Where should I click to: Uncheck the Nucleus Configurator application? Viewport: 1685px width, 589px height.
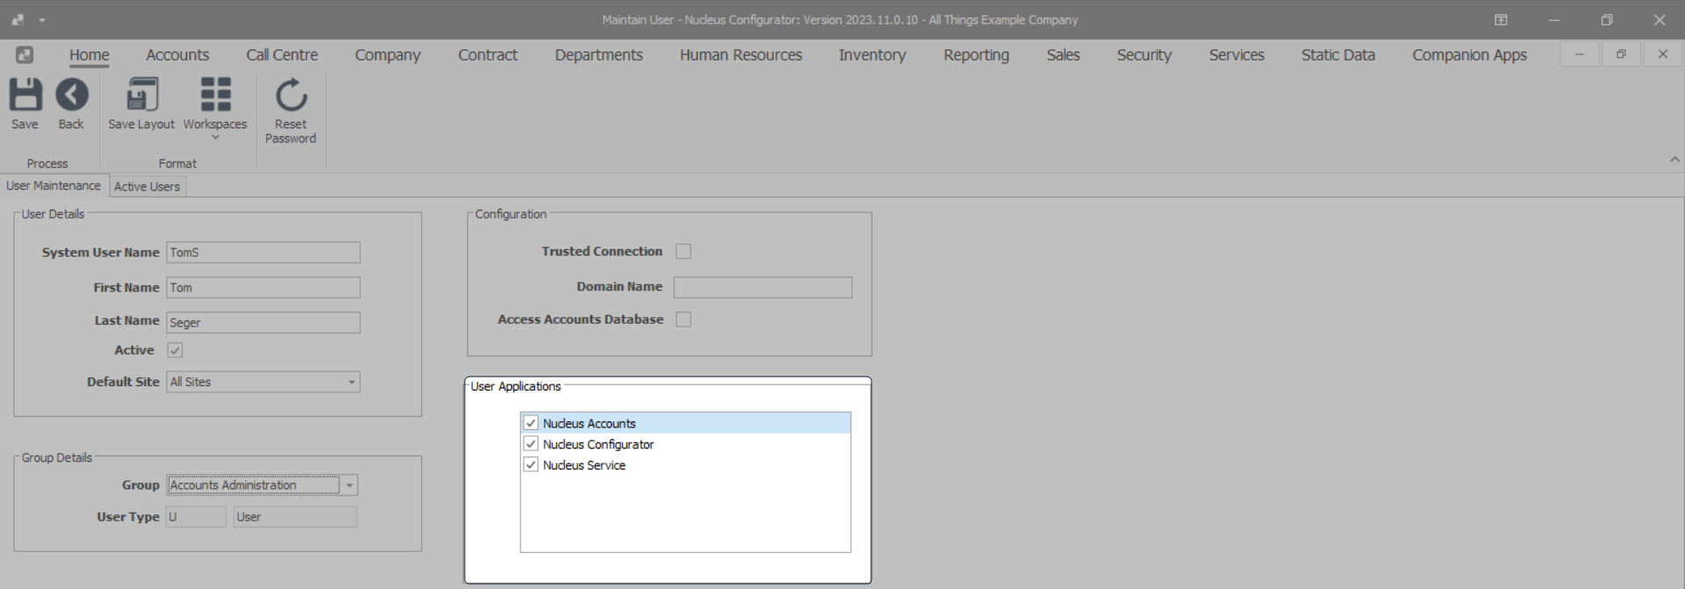531,444
